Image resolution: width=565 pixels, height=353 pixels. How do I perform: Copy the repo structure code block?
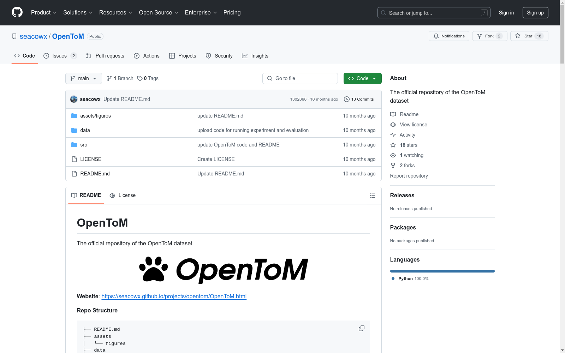point(362,328)
